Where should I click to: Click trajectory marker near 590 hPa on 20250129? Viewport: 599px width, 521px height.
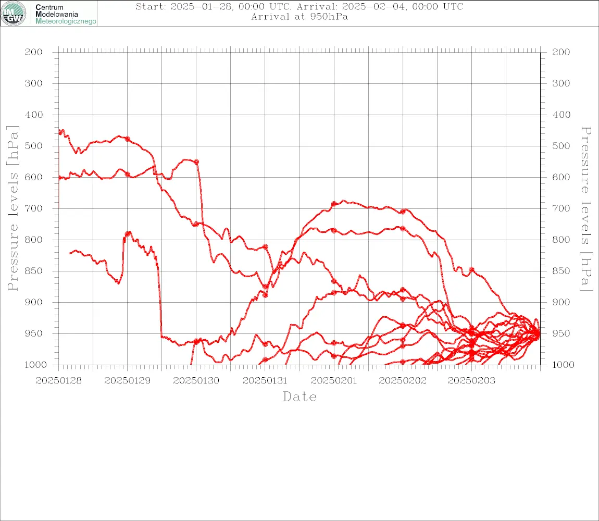tap(128, 175)
